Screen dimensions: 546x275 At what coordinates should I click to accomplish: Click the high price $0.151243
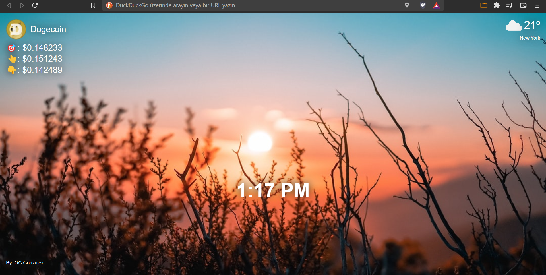42,59
